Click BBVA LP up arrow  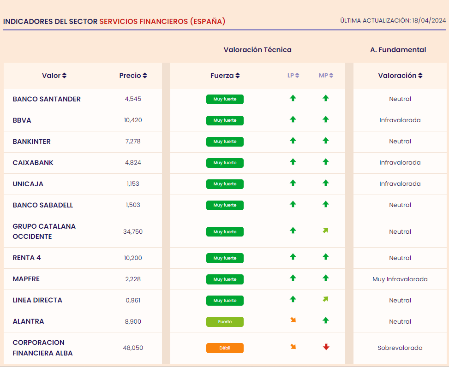pyautogui.click(x=293, y=119)
